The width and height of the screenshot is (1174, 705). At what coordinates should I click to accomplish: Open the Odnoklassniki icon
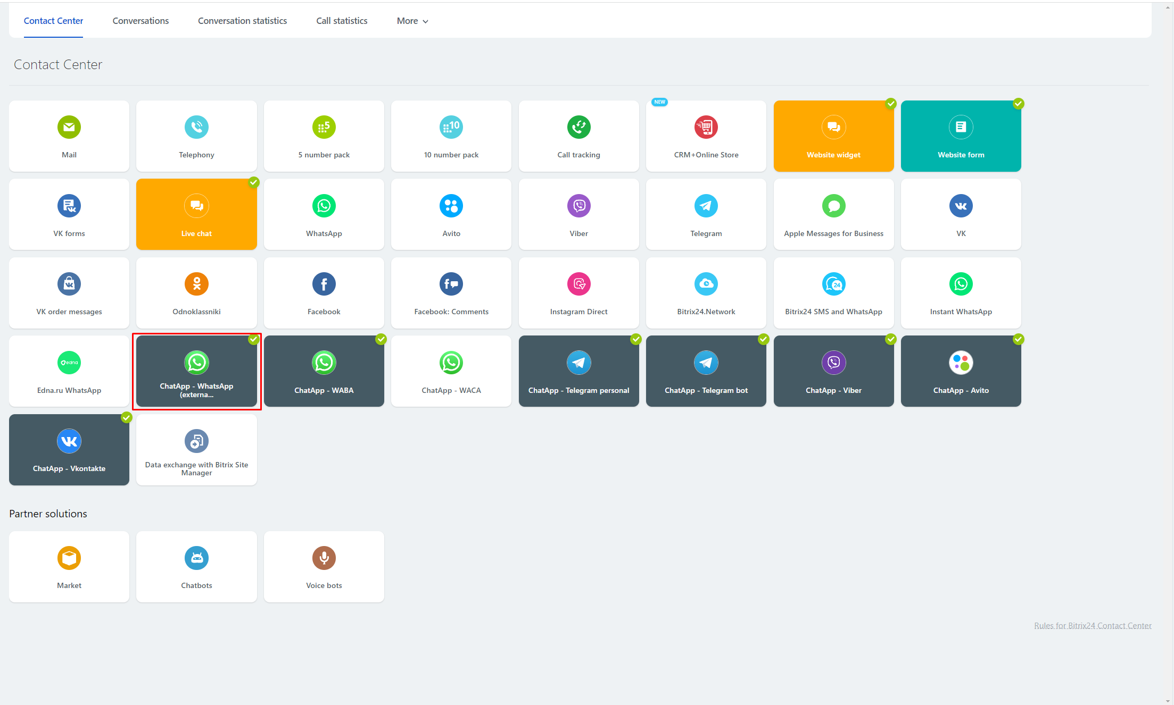(x=196, y=284)
